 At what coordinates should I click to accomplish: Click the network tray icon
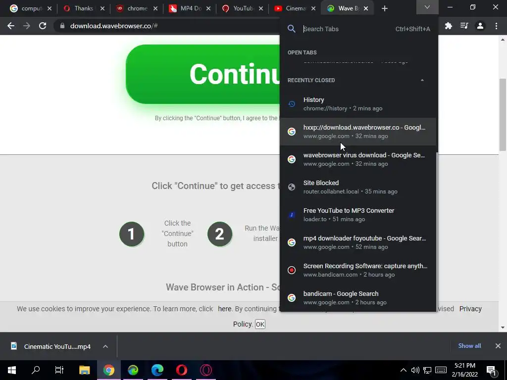coord(427,370)
